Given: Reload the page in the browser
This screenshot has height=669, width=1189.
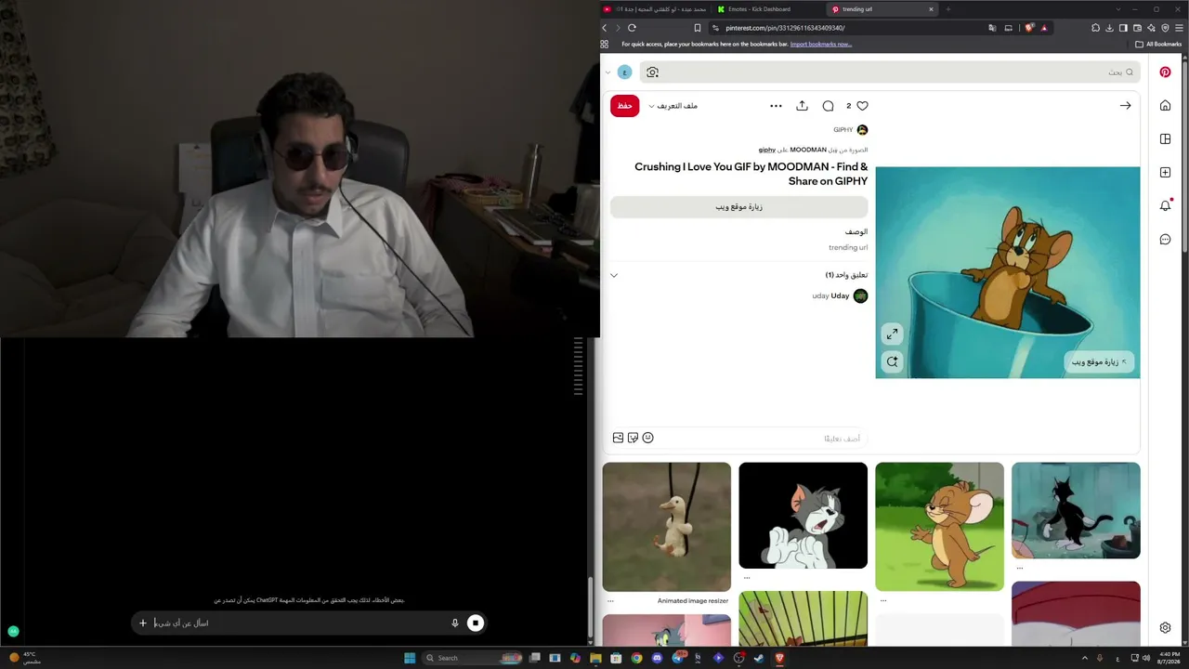Looking at the screenshot, I should point(632,28).
